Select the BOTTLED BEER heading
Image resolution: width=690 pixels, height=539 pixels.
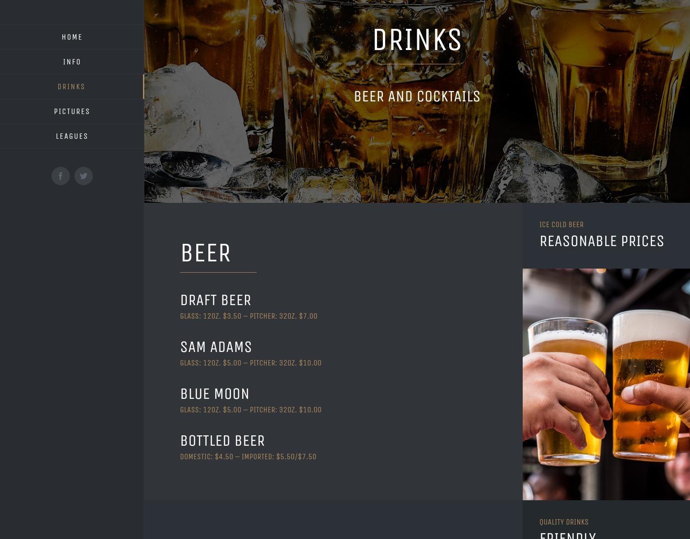coord(222,440)
